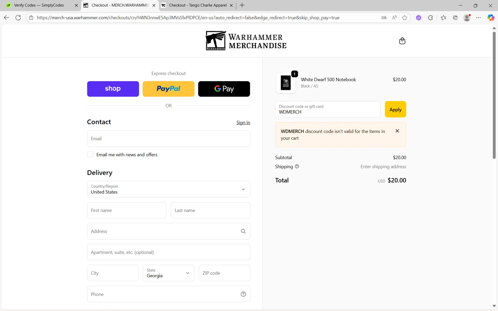Open the favorites list icon
The width and height of the screenshot is (498, 311).
(444, 18)
